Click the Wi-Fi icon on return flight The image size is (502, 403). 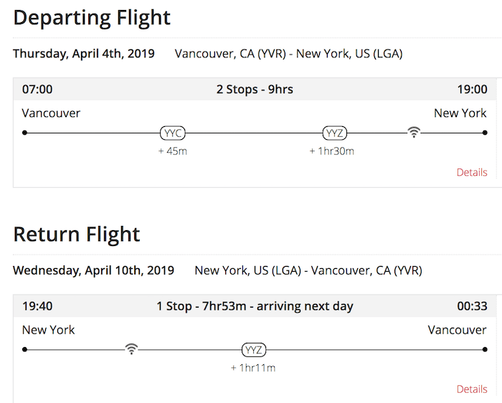(x=131, y=349)
